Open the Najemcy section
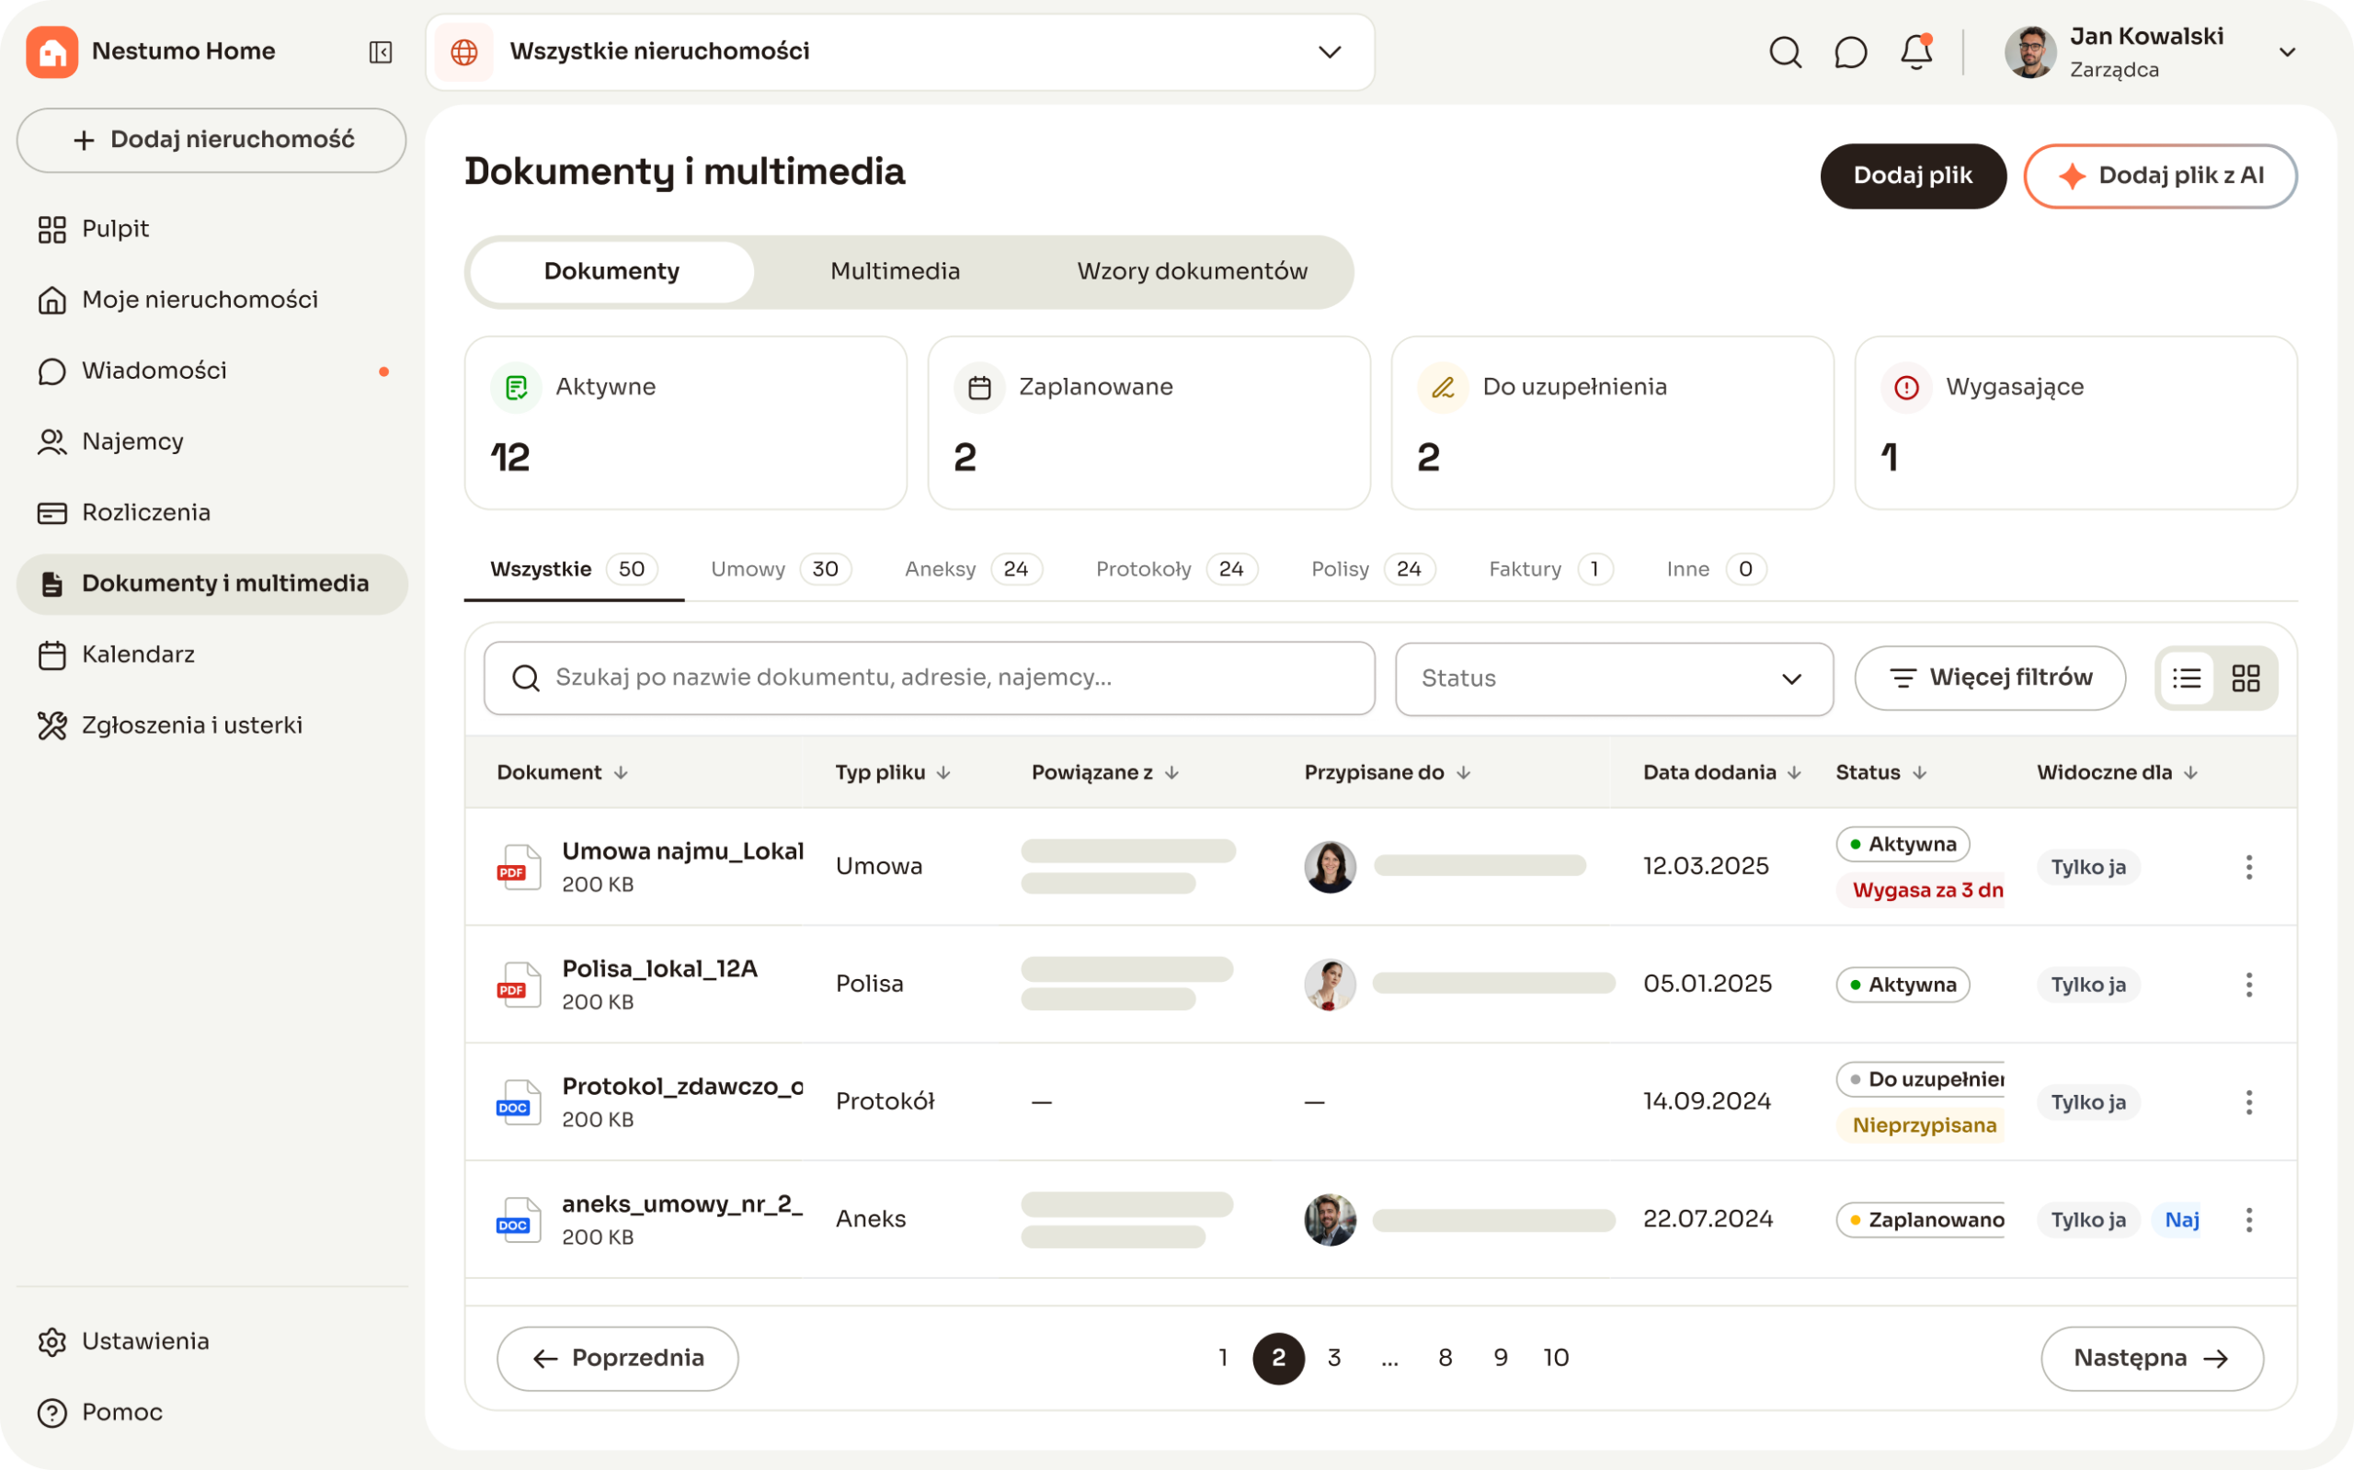2354x1470 pixels. 212,442
